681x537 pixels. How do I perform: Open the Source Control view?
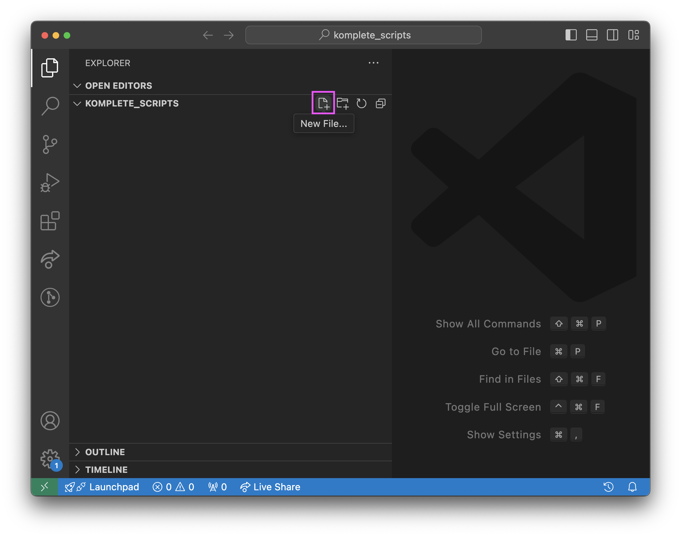(50, 144)
